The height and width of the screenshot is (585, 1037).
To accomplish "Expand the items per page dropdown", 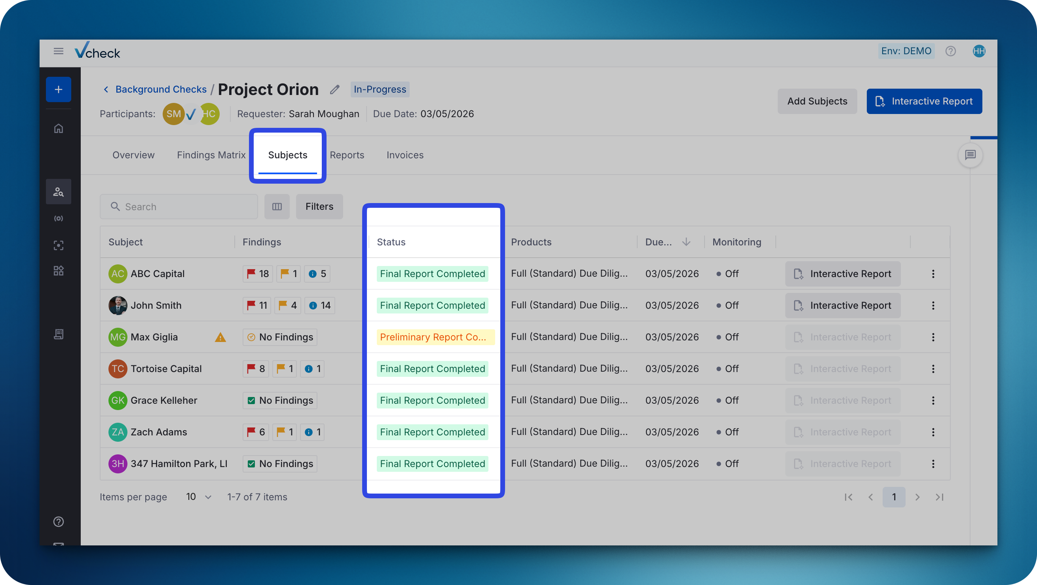I will 198,497.
